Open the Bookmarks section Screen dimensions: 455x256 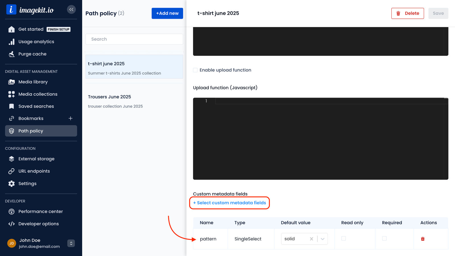pos(31,118)
